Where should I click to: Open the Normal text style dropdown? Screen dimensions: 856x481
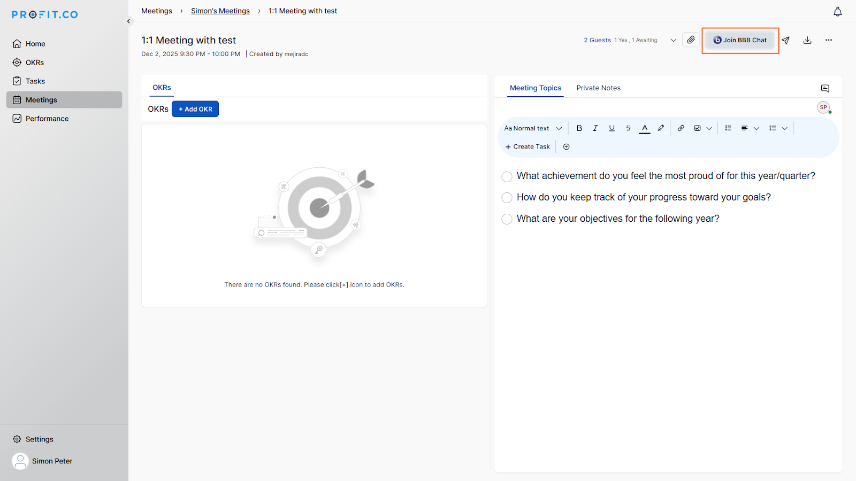coord(533,128)
